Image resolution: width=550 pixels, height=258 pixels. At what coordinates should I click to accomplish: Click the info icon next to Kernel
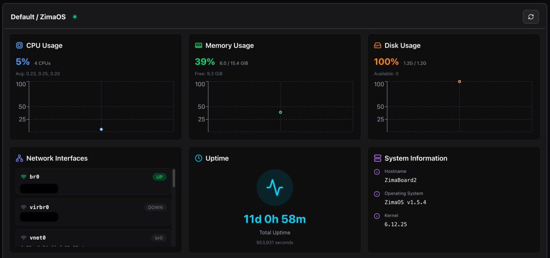click(377, 216)
